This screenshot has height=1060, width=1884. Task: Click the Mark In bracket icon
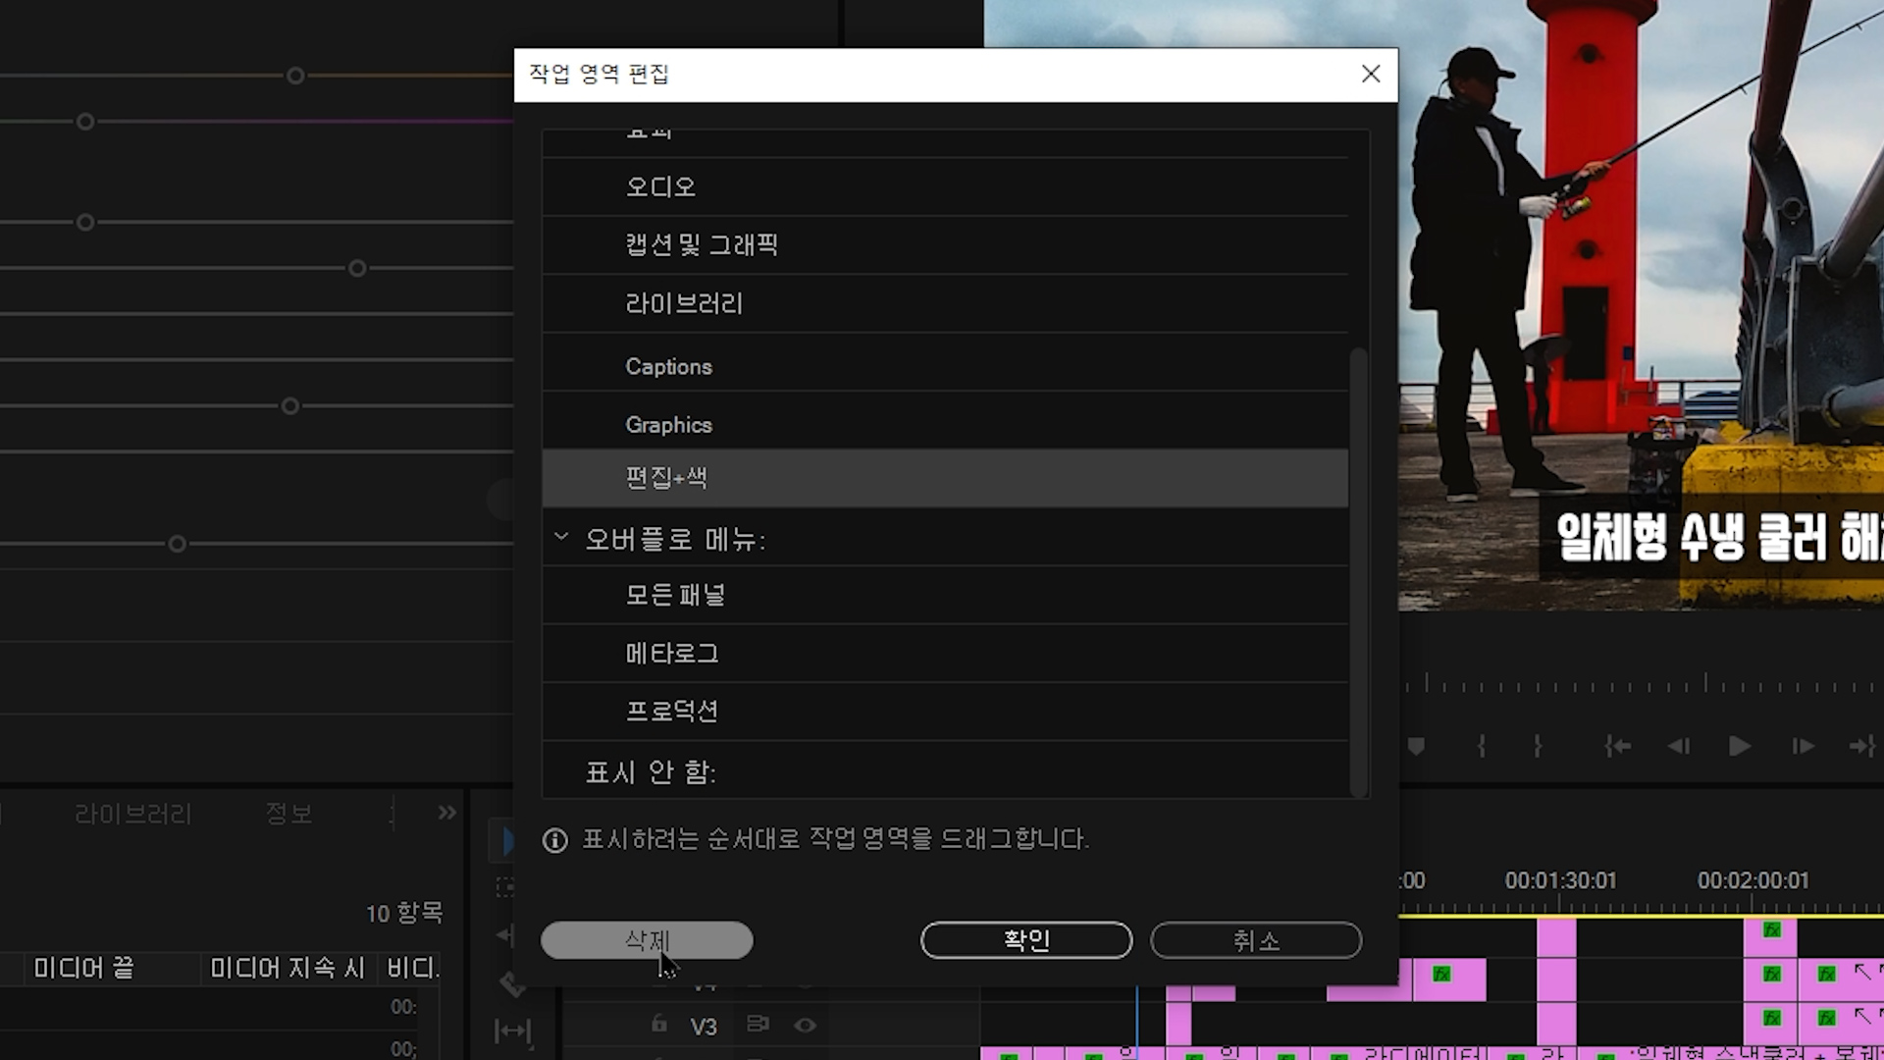coord(1481,747)
